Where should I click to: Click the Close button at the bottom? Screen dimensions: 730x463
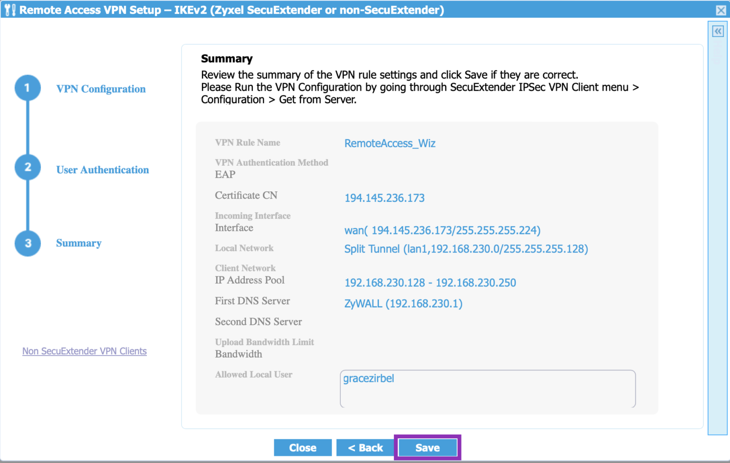pyautogui.click(x=303, y=448)
